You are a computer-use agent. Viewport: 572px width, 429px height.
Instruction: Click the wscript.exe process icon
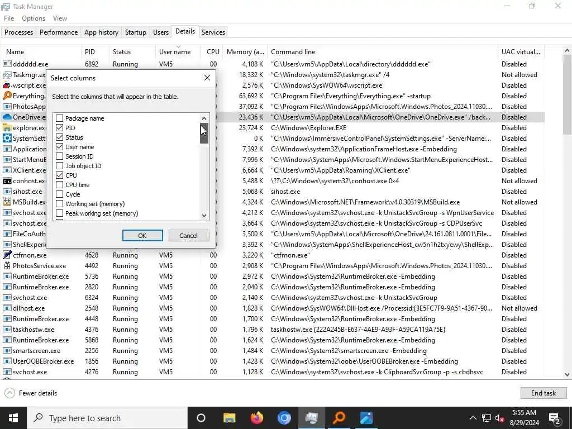(x=7, y=85)
